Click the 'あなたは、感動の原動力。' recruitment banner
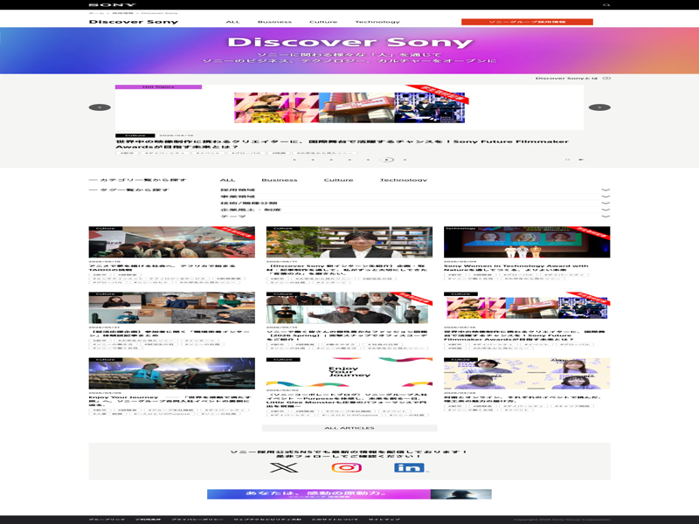Viewport: 699px width, 524px height. (x=349, y=493)
